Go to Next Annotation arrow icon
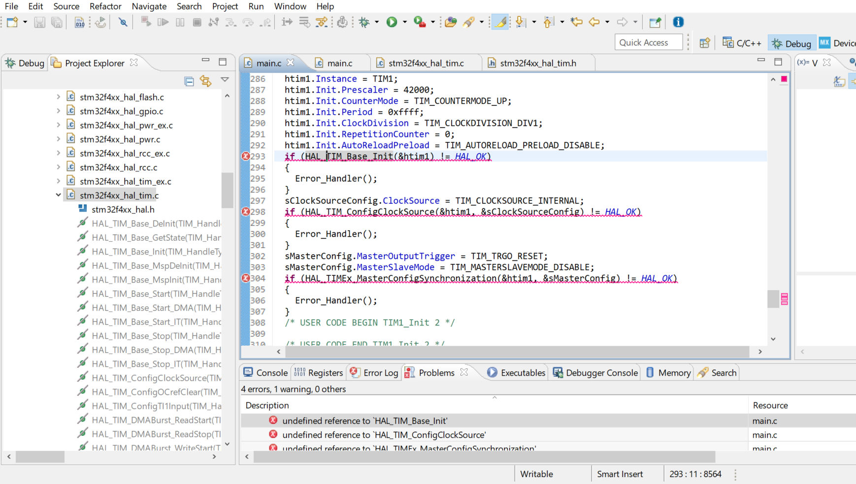This screenshot has height=484, width=856. coord(521,22)
